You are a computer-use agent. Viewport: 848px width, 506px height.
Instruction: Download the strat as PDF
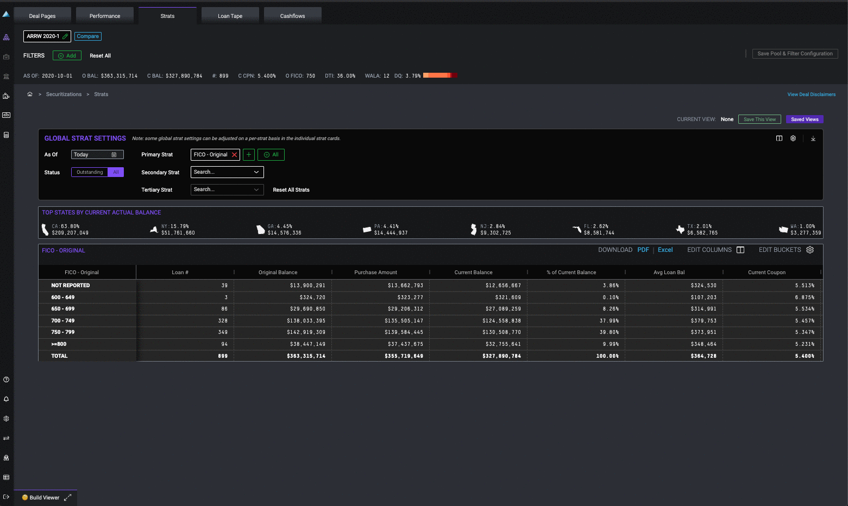point(643,250)
